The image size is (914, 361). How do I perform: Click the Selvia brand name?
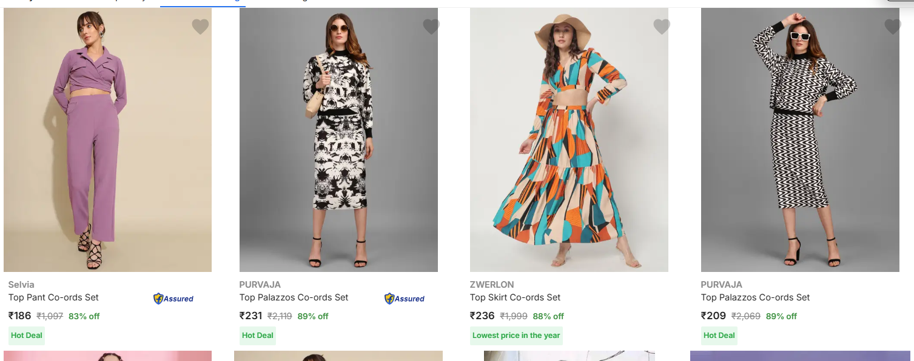pos(21,285)
